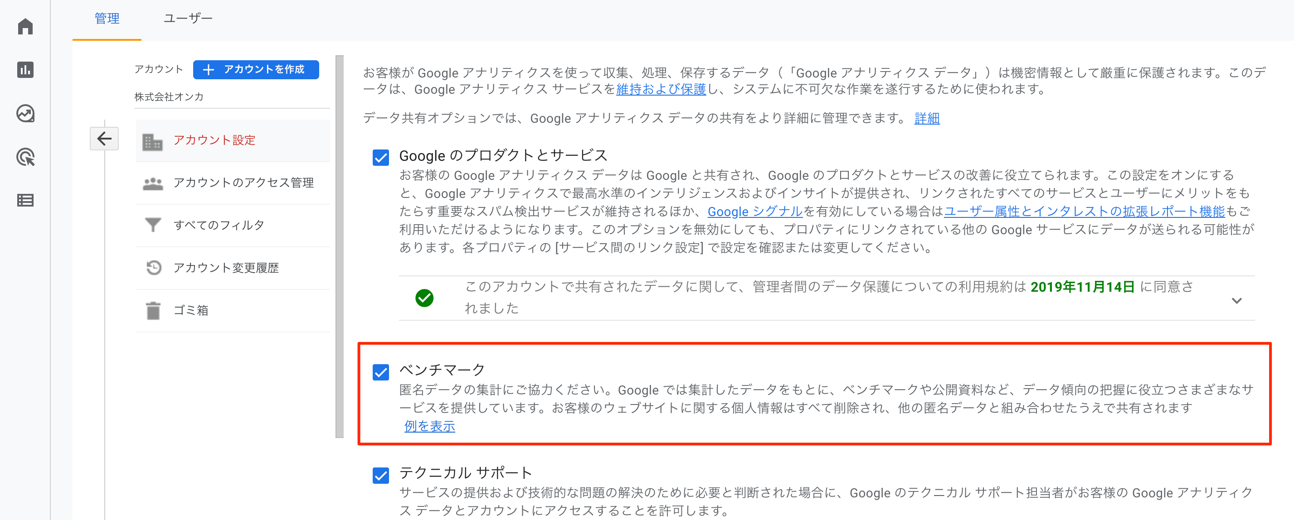
Task: Click the back arrow button
Action: point(104,139)
